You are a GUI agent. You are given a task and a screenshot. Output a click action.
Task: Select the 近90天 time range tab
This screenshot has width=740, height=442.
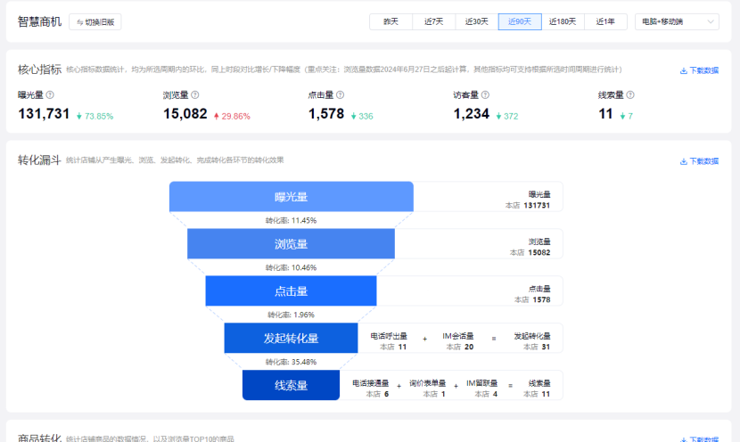click(x=520, y=21)
